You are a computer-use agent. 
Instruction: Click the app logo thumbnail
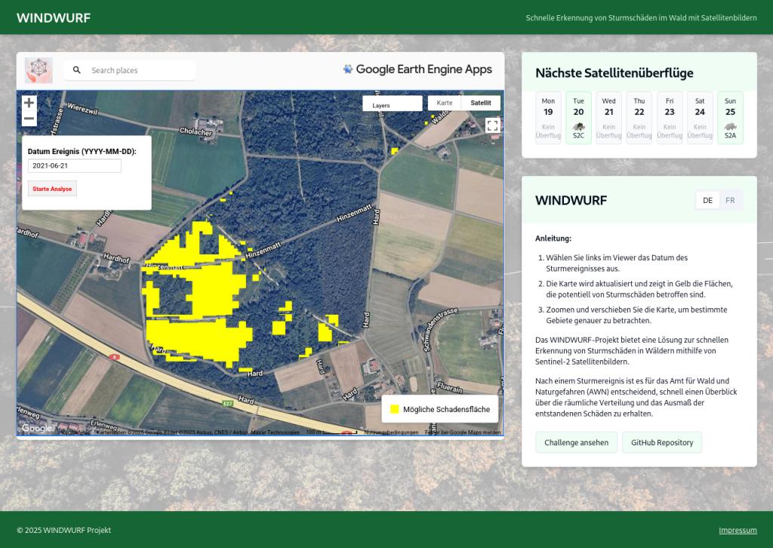[39, 70]
